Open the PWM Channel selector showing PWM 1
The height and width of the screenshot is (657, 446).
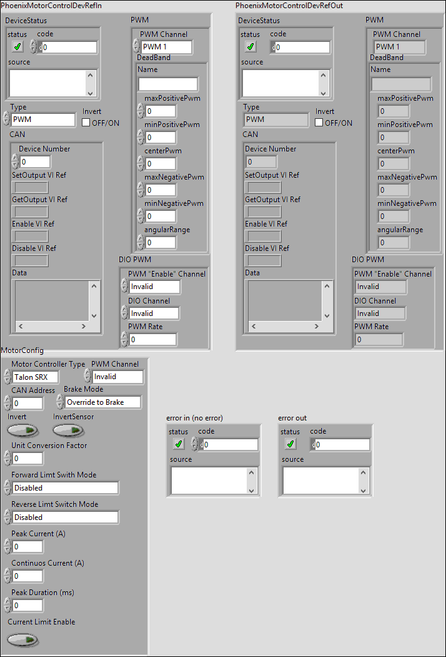tap(166, 47)
